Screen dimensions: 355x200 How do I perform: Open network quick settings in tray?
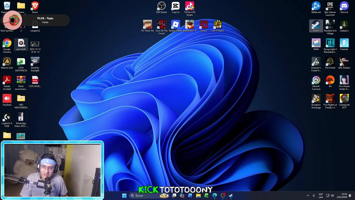pos(328,196)
